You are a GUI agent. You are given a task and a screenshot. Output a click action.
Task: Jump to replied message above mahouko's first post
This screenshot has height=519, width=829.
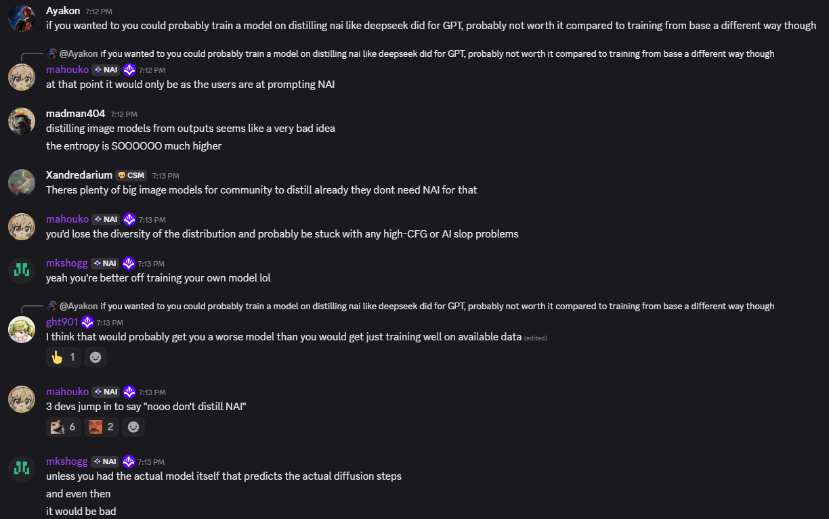click(x=410, y=53)
